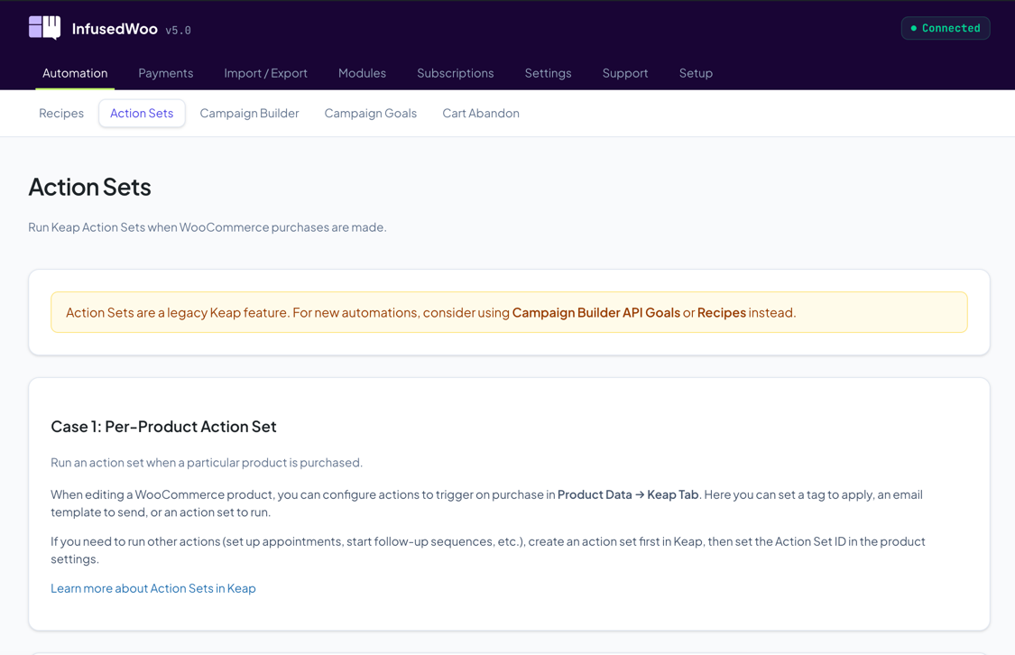1015x655 pixels.
Task: Open the Settings menu
Action: tap(548, 73)
